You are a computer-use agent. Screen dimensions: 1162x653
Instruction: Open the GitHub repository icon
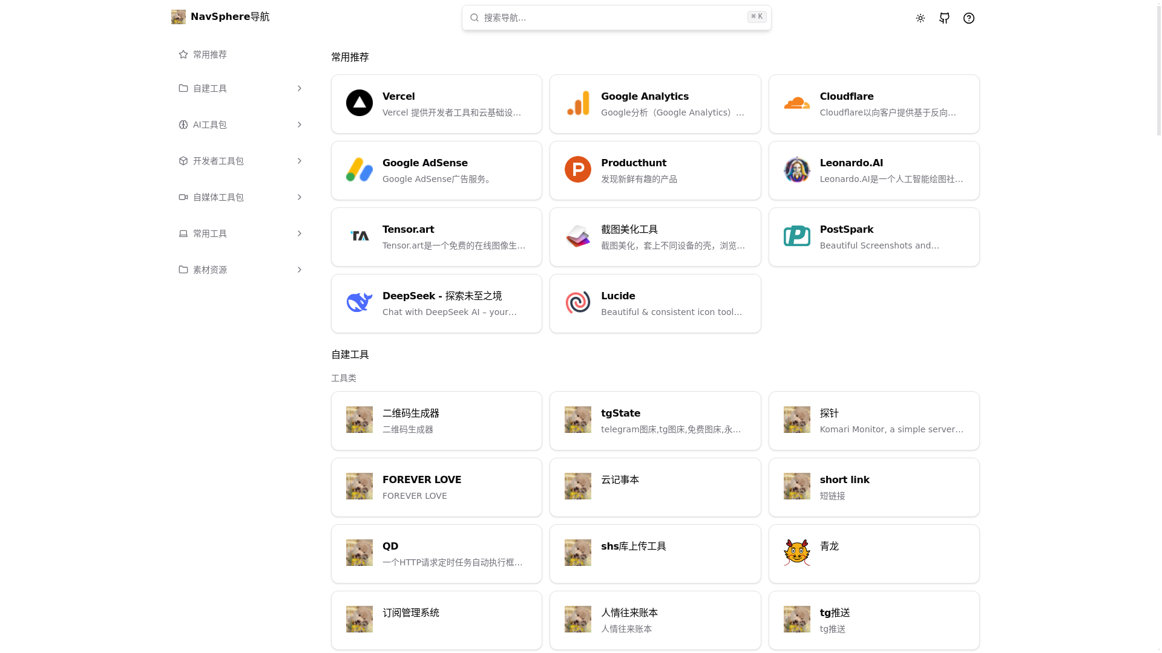coord(945,18)
